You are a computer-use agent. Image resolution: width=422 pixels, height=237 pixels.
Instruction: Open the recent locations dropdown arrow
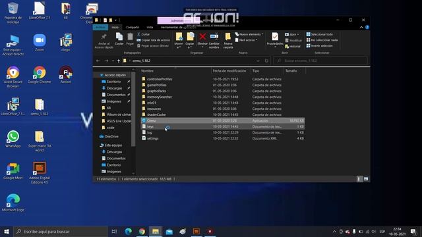click(x=113, y=61)
